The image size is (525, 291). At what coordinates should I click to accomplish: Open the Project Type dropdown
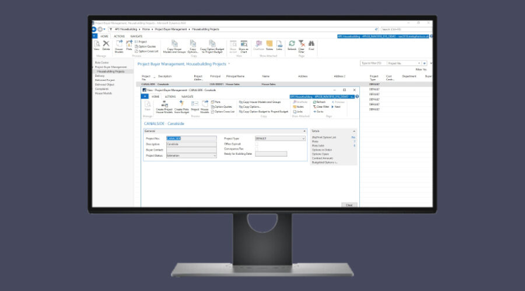pyautogui.click(x=303, y=139)
